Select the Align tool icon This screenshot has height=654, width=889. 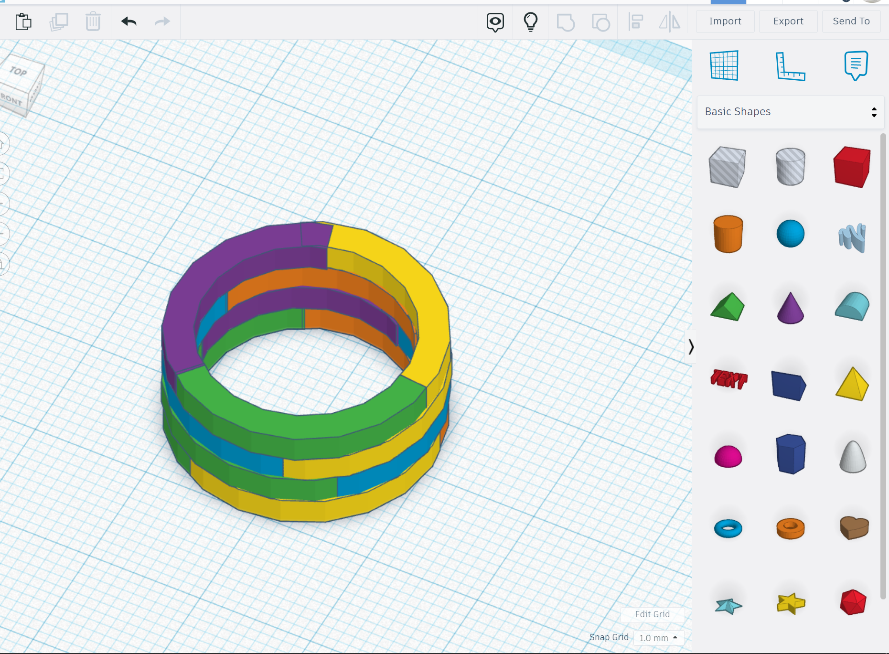[636, 21]
